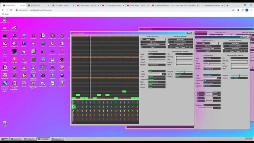The width and height of the screenshot is (254, 143).
Task: Click the raised green note in pattern editor
Action: 124,91
